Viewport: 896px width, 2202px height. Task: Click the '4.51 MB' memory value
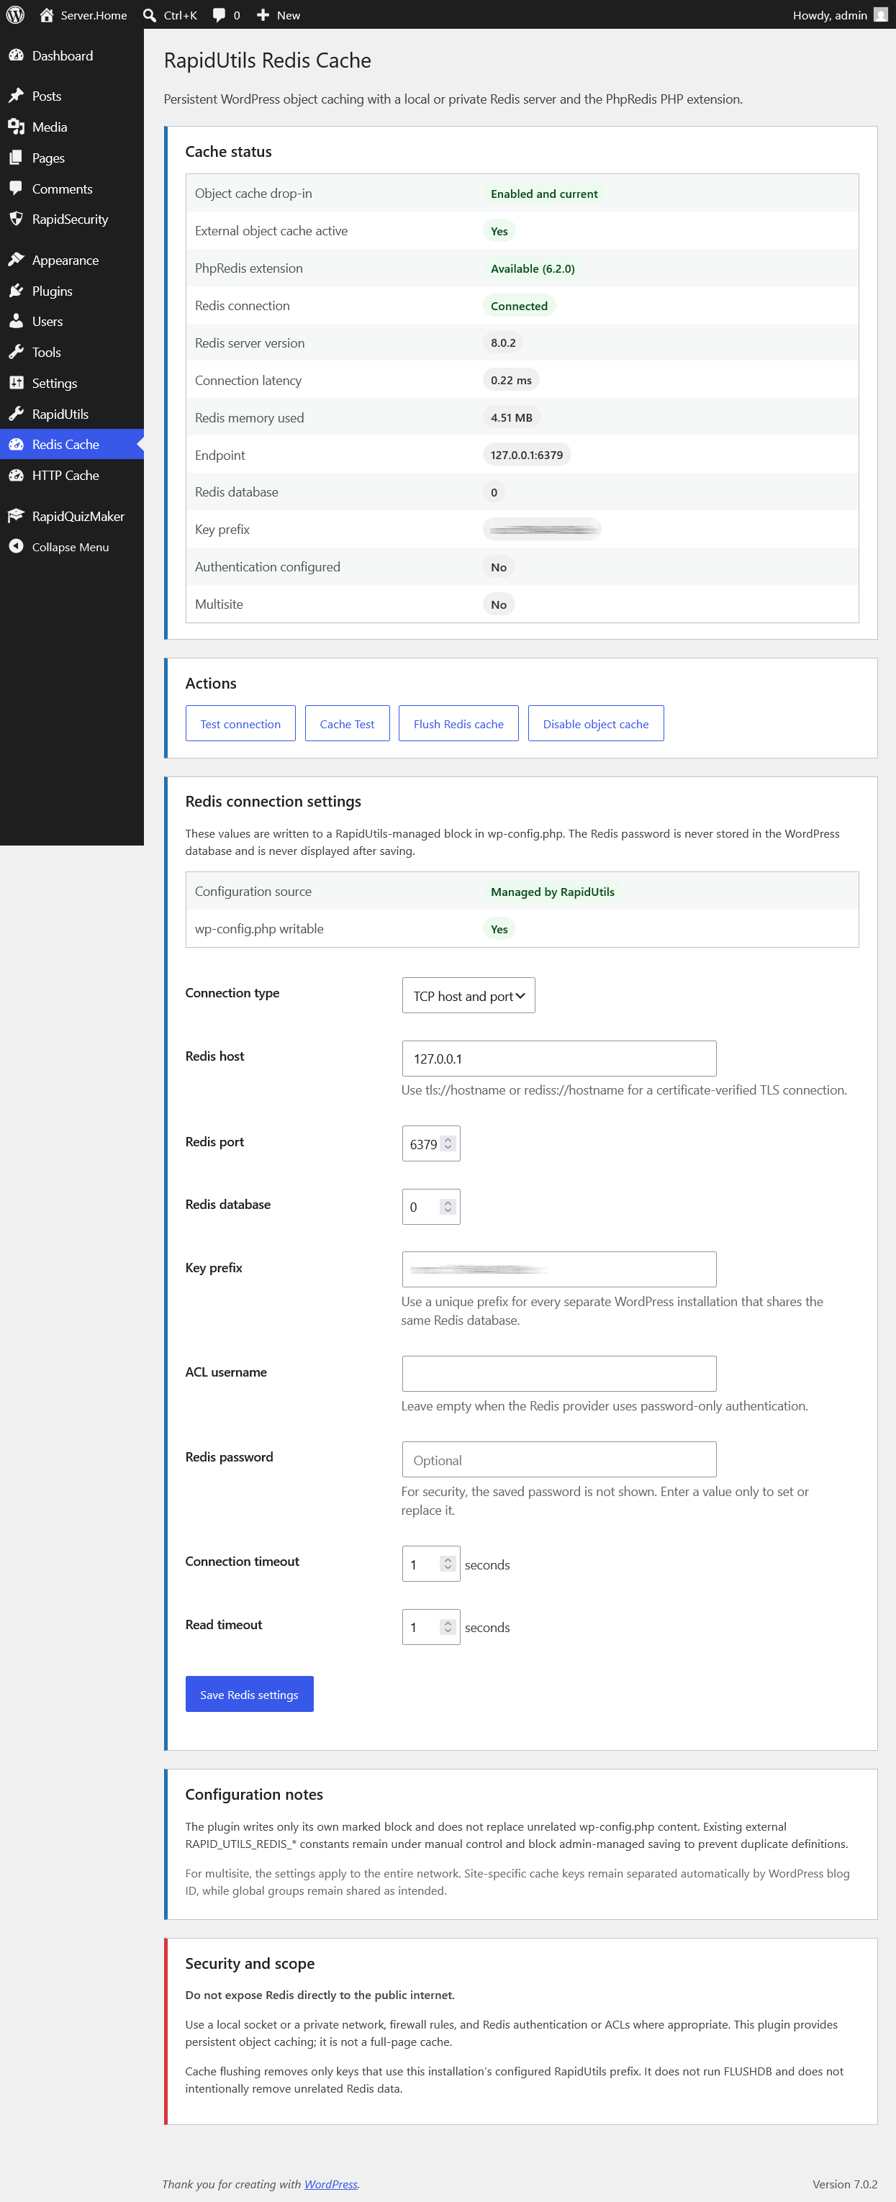point(511,417)
